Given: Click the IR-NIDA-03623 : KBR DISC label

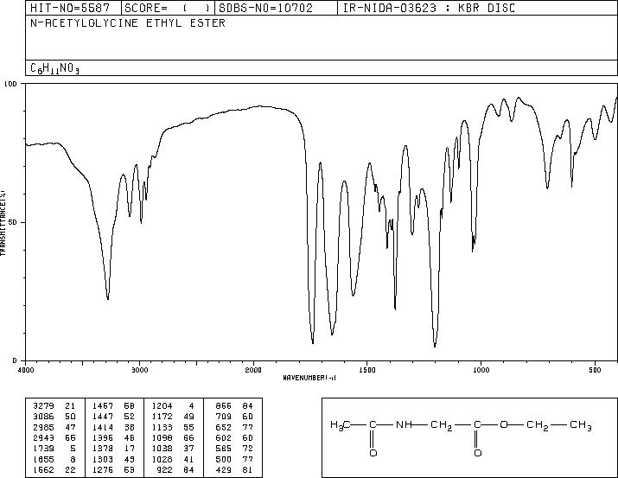Looking at the screenshot, I should click(429, 8).
